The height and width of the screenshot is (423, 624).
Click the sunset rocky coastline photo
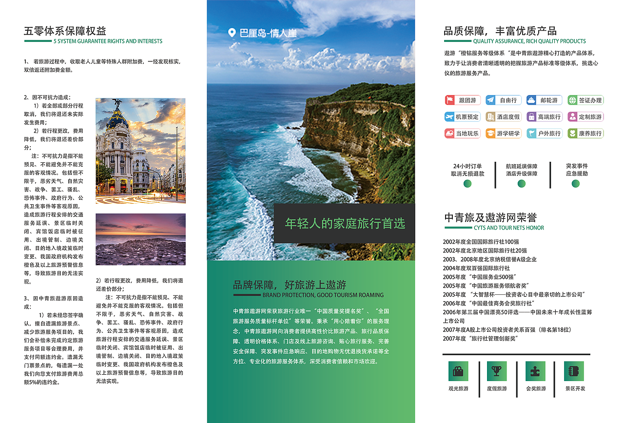coord(140,239)
